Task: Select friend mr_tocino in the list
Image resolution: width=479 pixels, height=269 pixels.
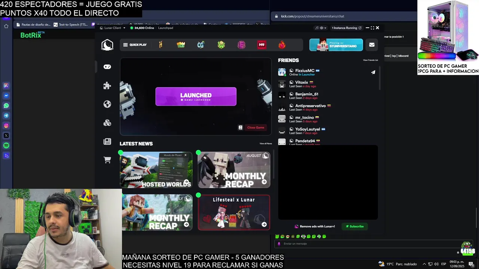Action: pos(327,119)
